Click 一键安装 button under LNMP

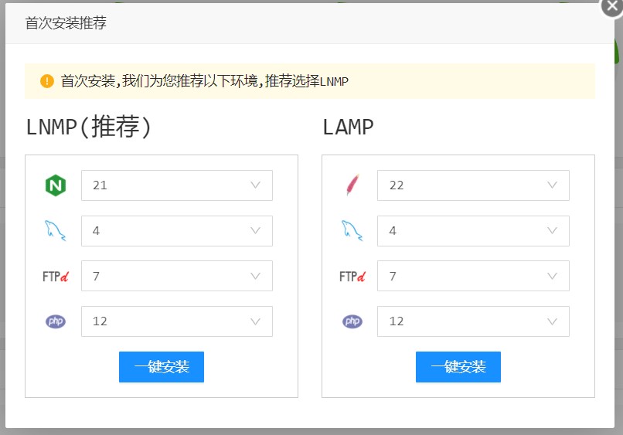pyautogui.click(x=162, y=367)
